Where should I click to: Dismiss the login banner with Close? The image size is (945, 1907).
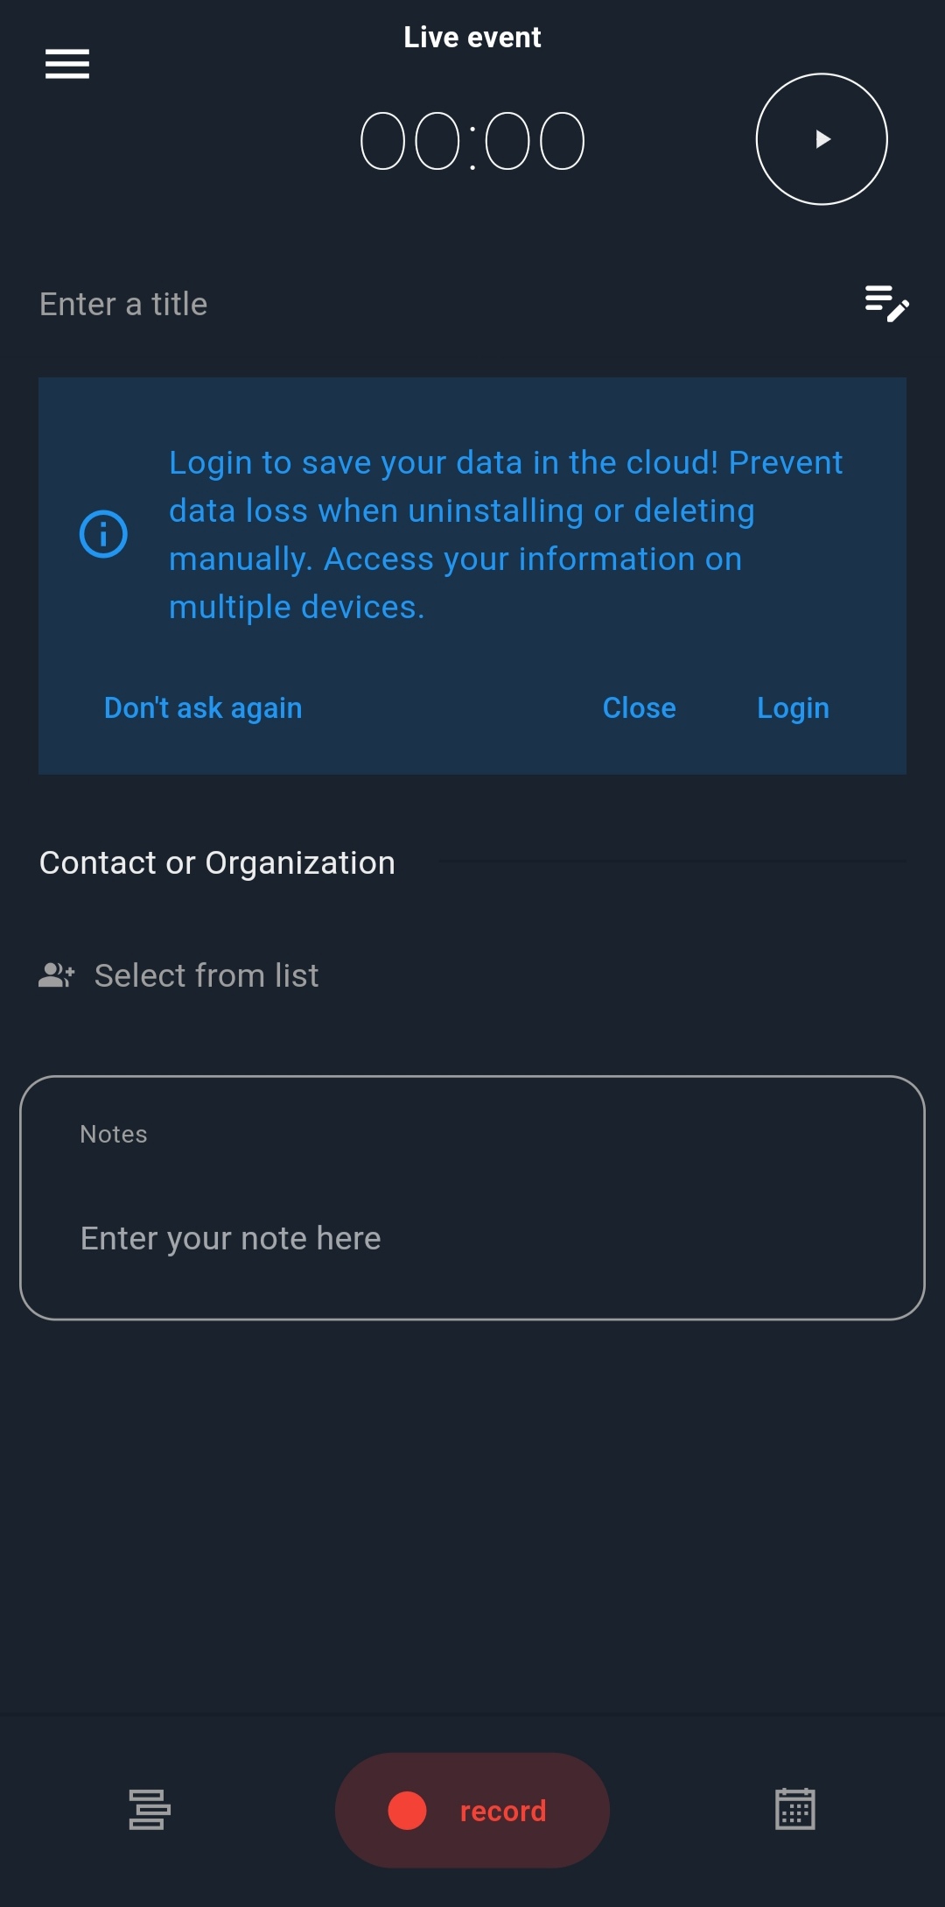point(640,708)
